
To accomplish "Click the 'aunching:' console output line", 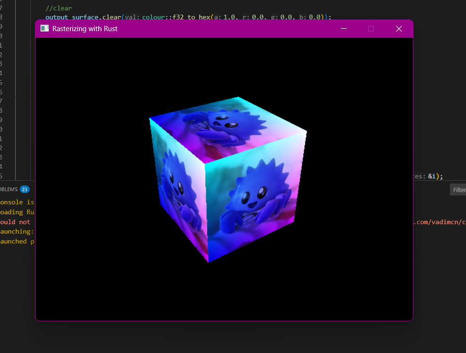I will point(17,231).
